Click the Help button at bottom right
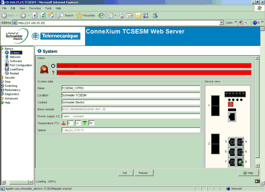Screen dimensions: 265x192 [248, 173]
